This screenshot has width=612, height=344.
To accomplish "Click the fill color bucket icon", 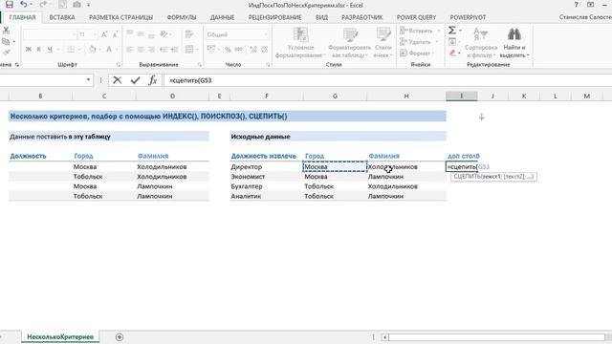I will pyautogui.click(x=93, y=49).
